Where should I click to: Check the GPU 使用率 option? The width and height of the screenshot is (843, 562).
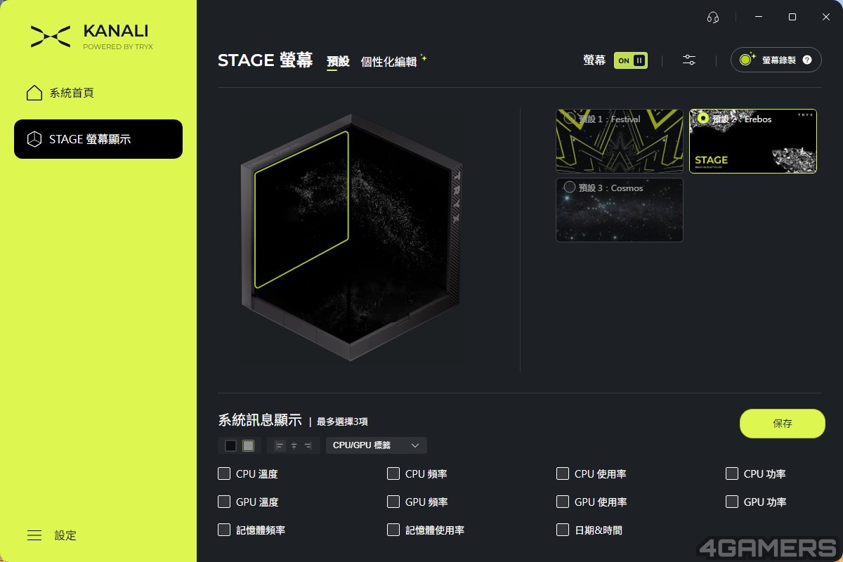coord(563,502)
